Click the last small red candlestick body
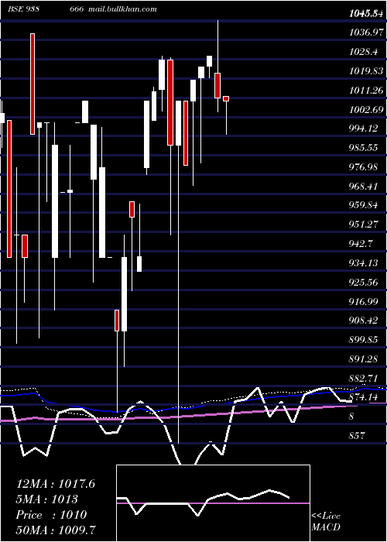Image resolution: width=387 pixels, height=542 pixels. coord(226,99)
